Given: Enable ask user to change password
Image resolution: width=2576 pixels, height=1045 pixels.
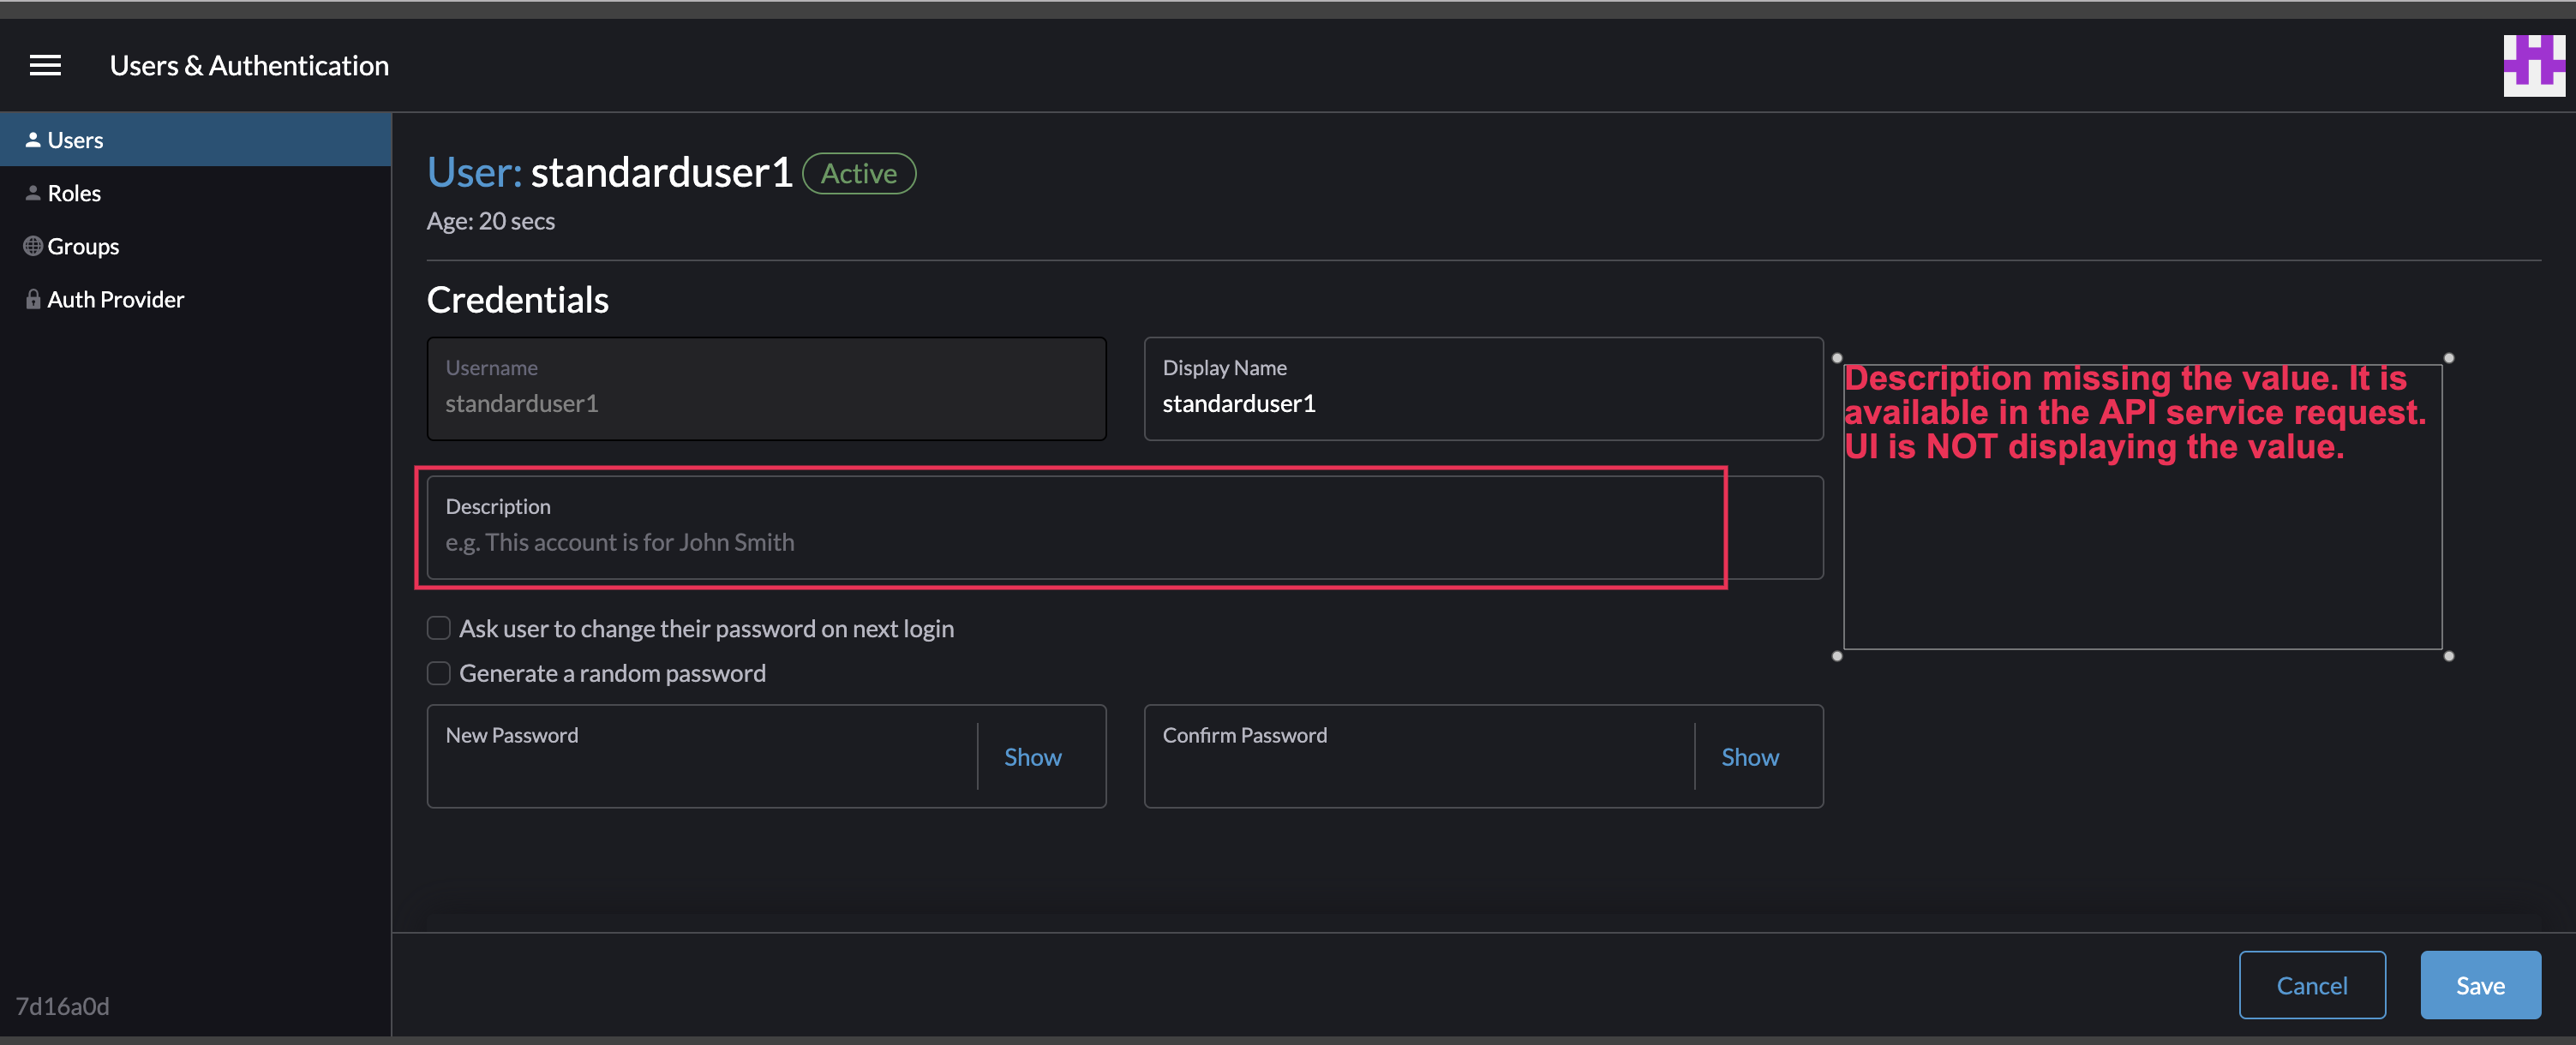Looking at the screenshot, I should (x=438, y=627).
